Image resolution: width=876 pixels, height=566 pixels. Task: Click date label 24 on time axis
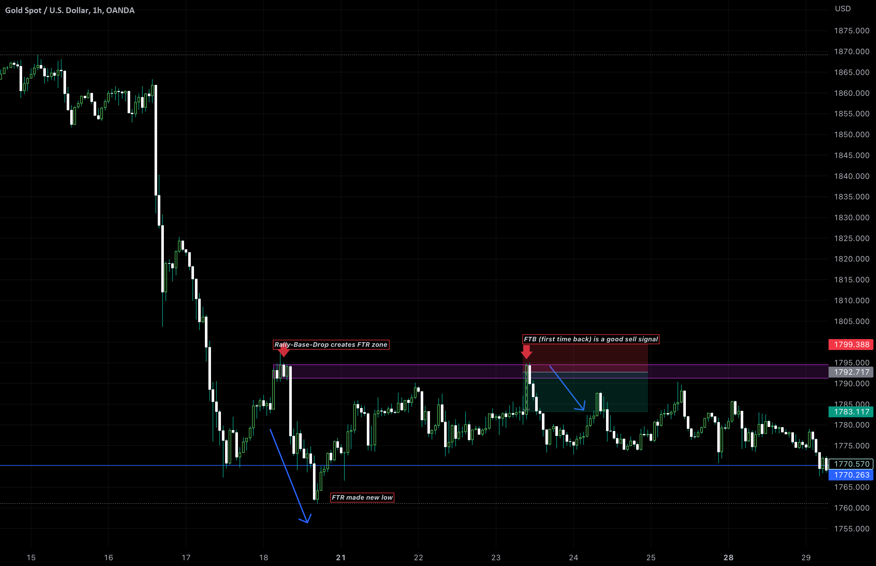(x=573, y=558)
